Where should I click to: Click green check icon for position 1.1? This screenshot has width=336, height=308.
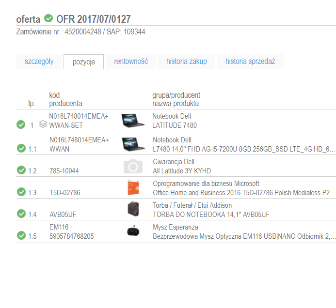pyautogui.click(x=21, y=148)
